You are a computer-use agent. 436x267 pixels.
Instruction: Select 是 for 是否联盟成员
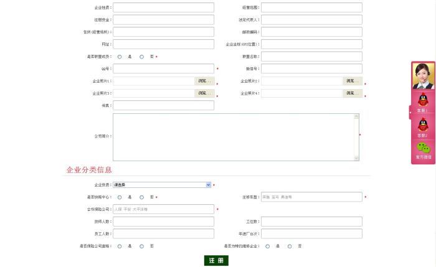click(120, 57)
